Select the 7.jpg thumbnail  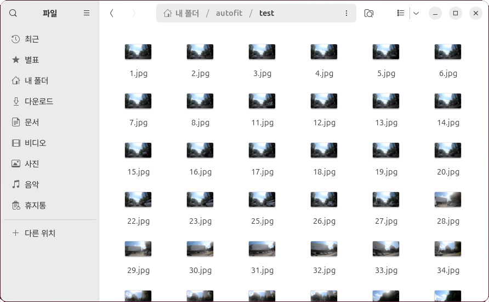tap(138, 101)
